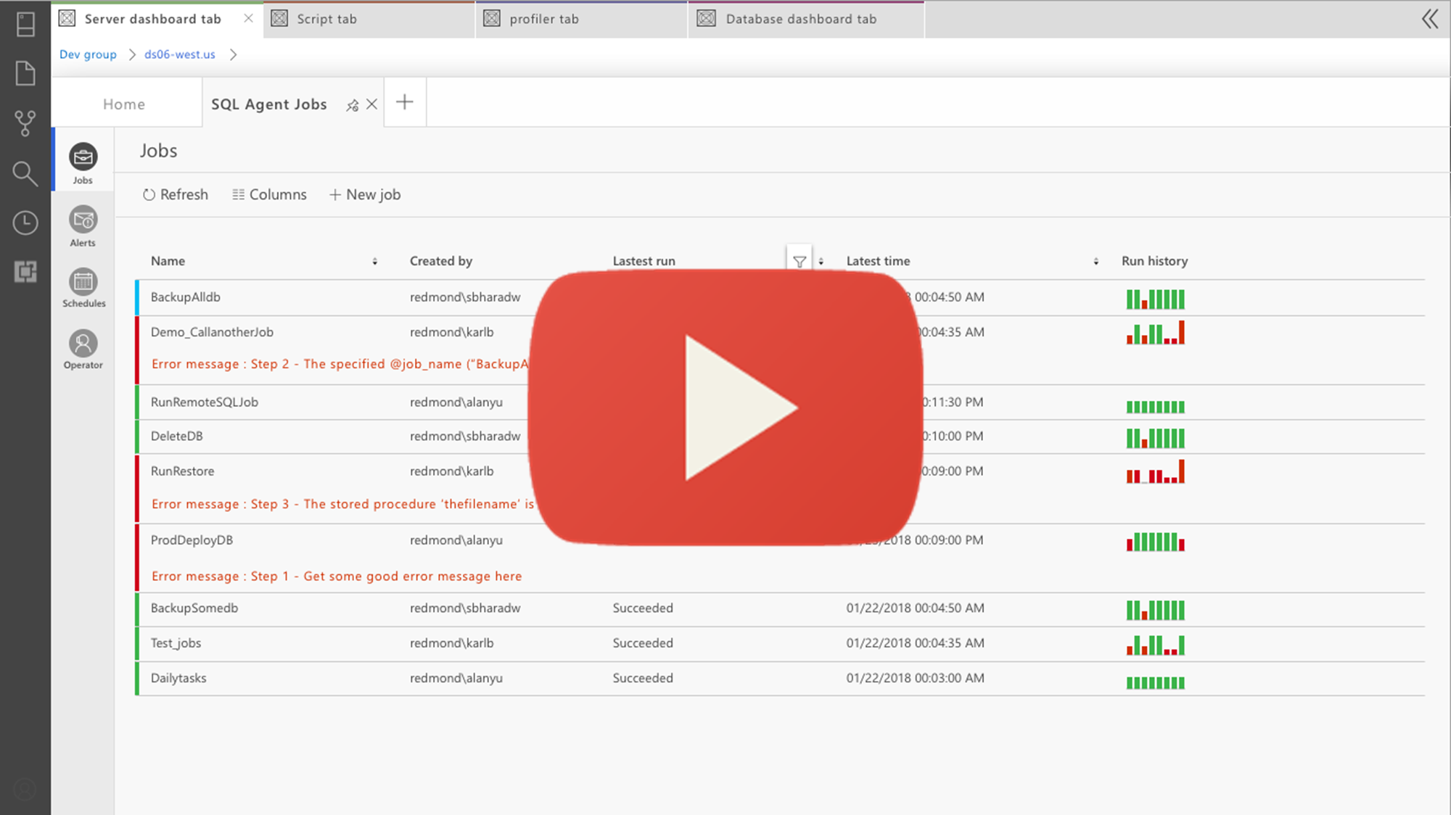Click Dailytasks latest time 00:03:00 AM
Viewport: 1451px width, 815px height.
tap(915, 678)
